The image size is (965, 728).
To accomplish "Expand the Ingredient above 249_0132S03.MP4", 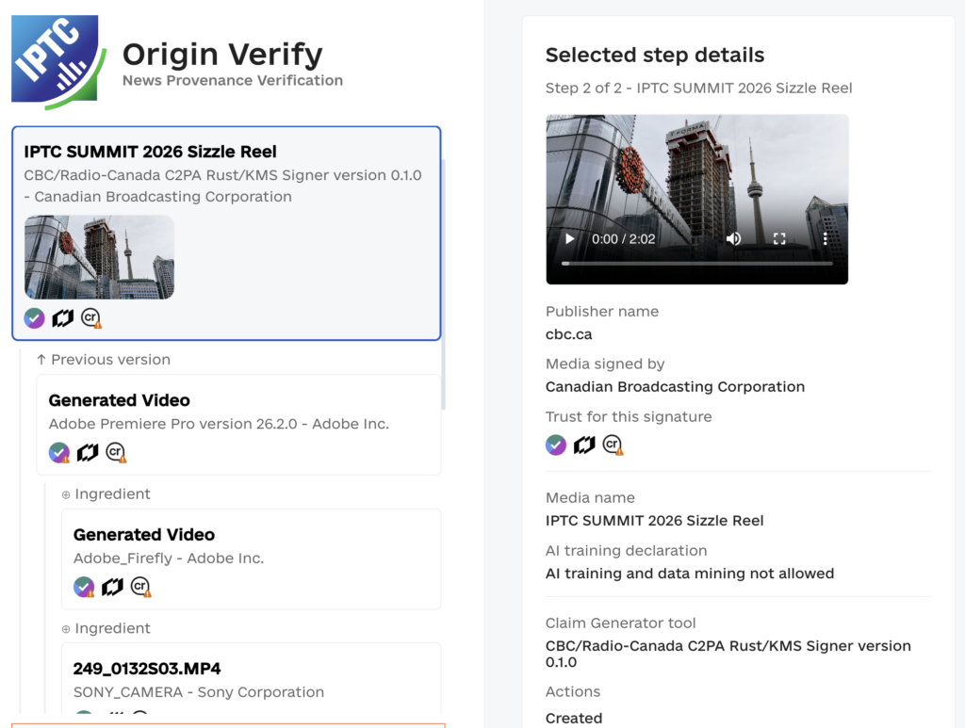I will click(106, 628).
